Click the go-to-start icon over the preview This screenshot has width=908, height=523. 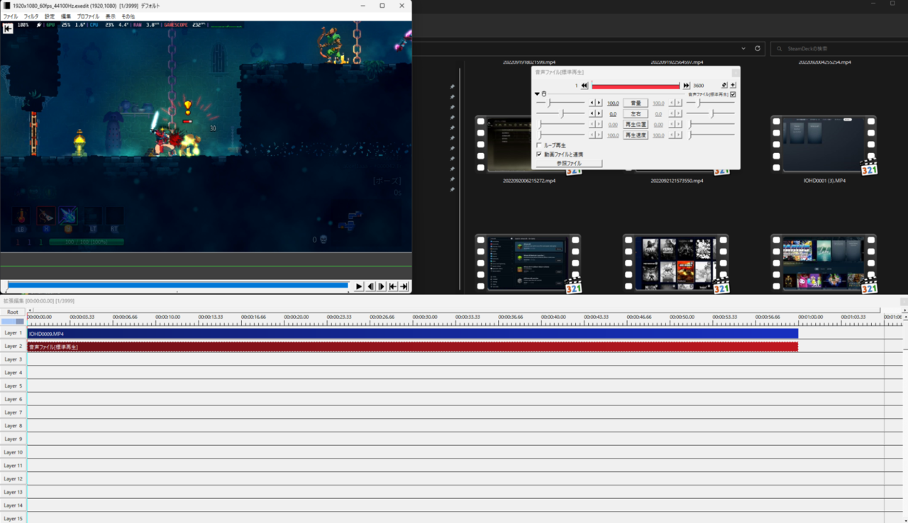coord(8,29)
